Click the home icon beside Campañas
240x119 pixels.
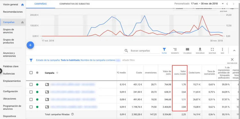click(x=22, y=22)
